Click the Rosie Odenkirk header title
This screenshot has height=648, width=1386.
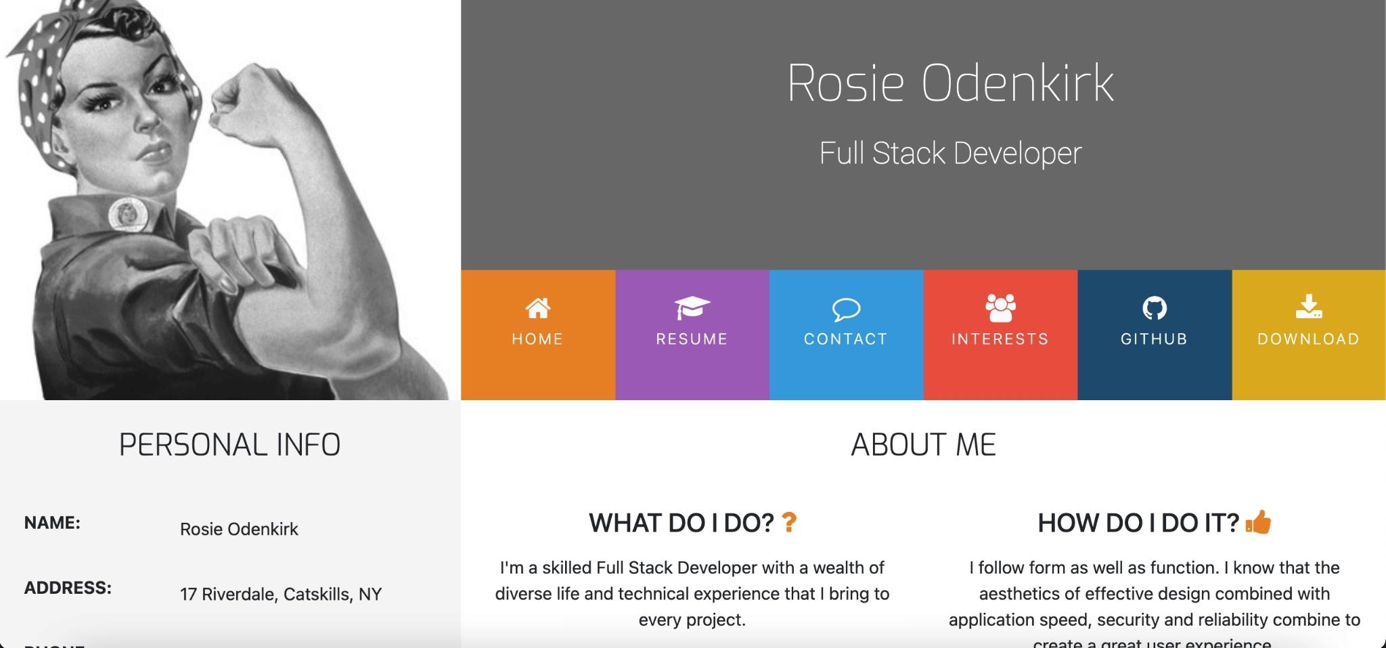point(951,83)
